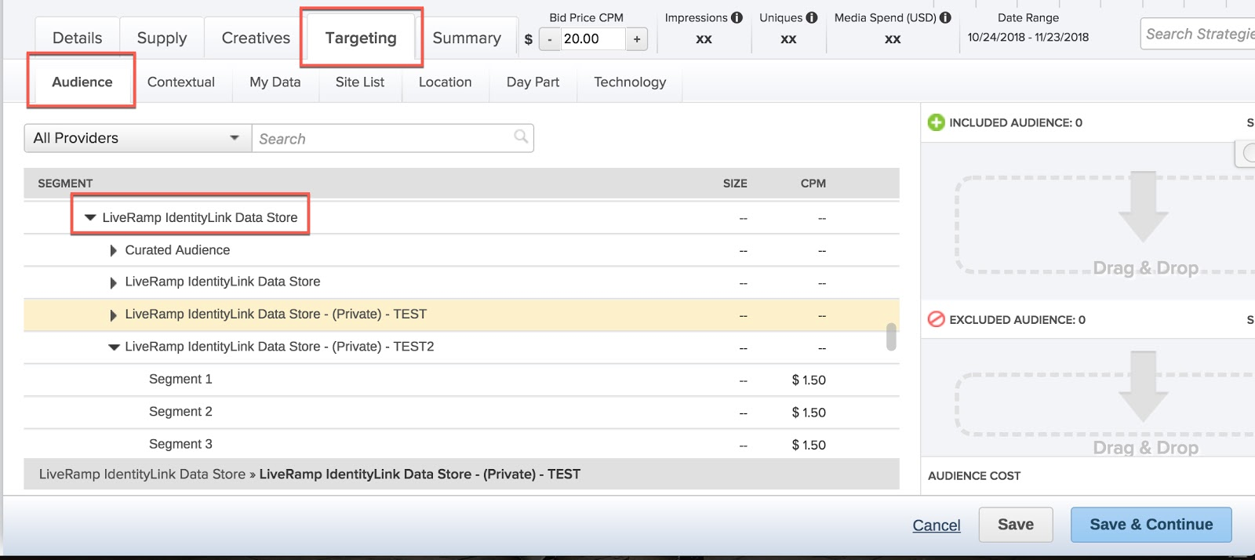Collapse top LiveRamp IdentityLink Data Store node
The width and height of the screenshot is (1255, 560).
pos(90,217)
